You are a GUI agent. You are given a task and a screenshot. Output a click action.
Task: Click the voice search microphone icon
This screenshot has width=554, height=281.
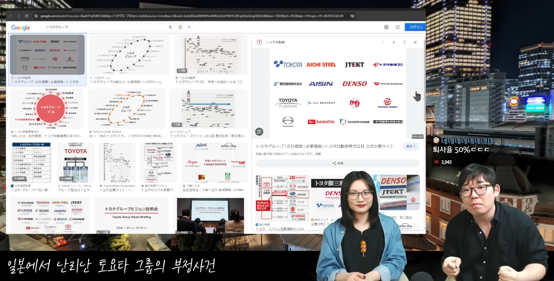[x=171, y=27]
